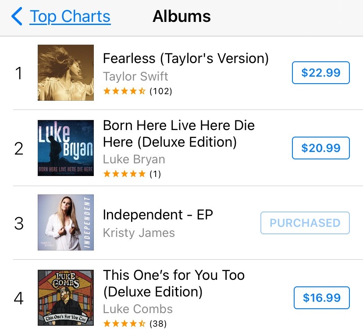This screenshot has height=335, width=363.
Task: Open Kristy James Independent cover art
Action: [66, 222]
